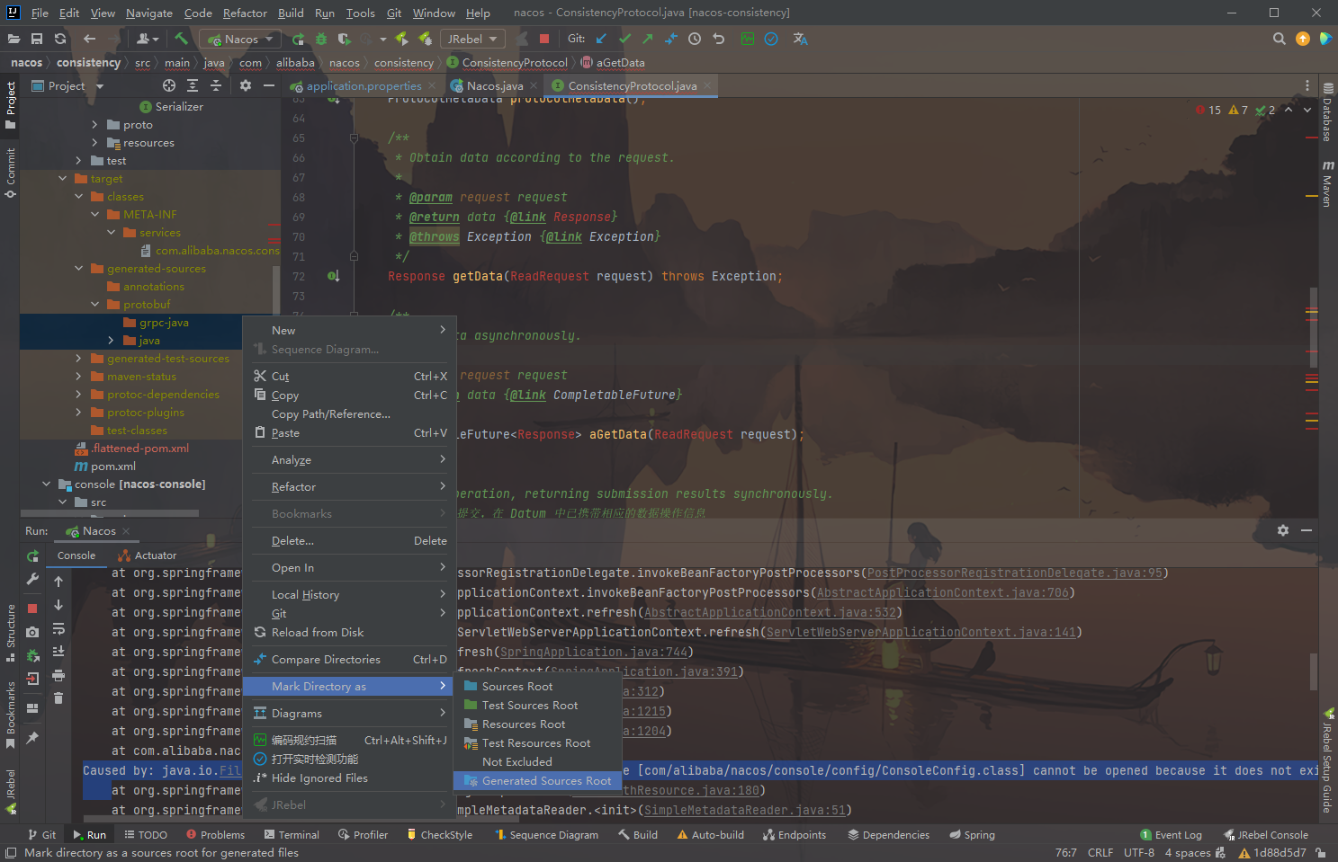Screen dimensions: 1338x862
Task: Start debugging with the green bug icon
Action: tap(321, 39)
